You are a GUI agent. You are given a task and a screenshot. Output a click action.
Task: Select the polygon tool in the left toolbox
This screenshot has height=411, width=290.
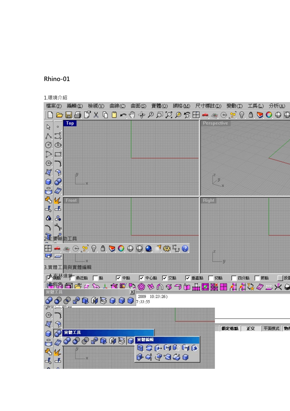(49, 163)
